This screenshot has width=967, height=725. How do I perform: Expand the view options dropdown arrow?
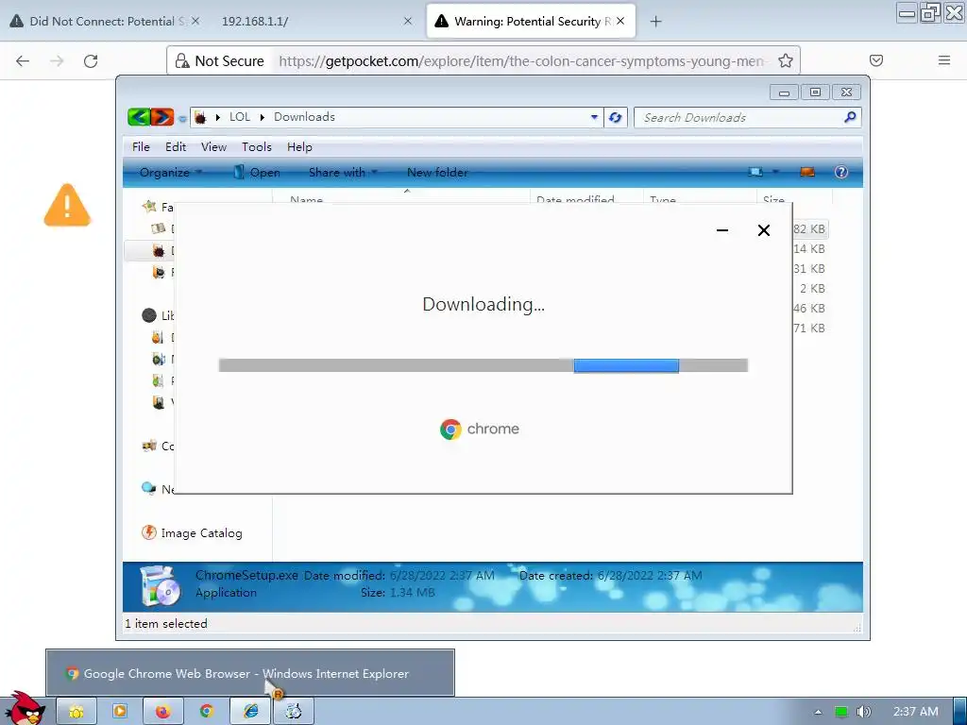(776, 172)
